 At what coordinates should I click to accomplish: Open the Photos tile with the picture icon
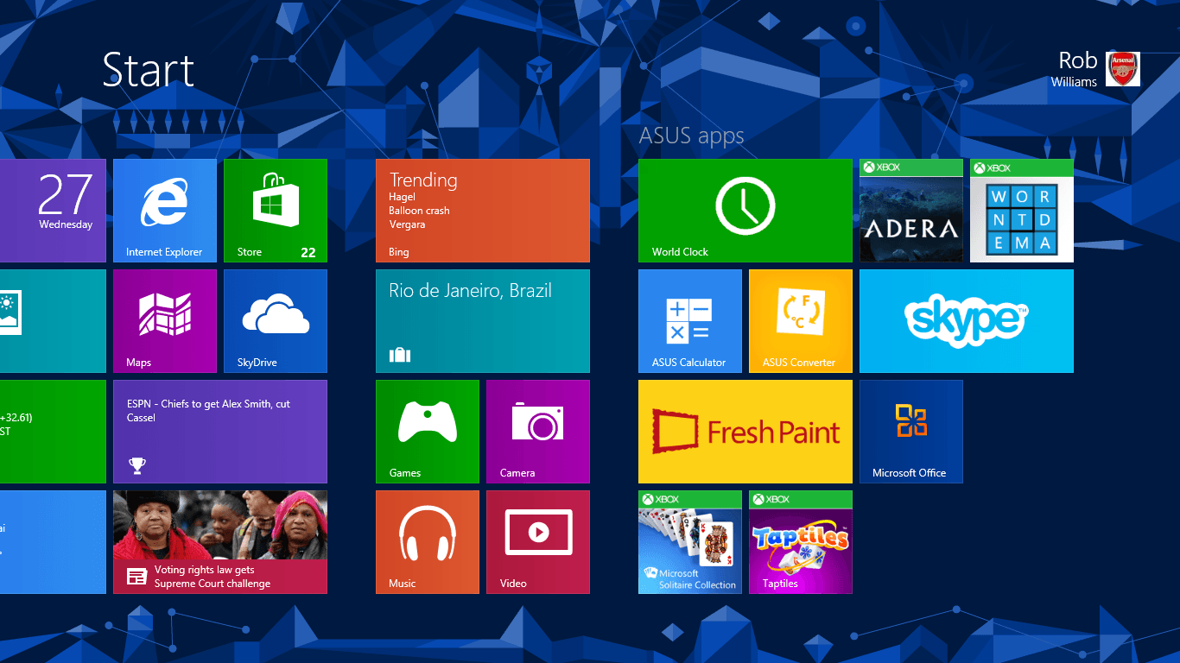(x=53, y=320)
